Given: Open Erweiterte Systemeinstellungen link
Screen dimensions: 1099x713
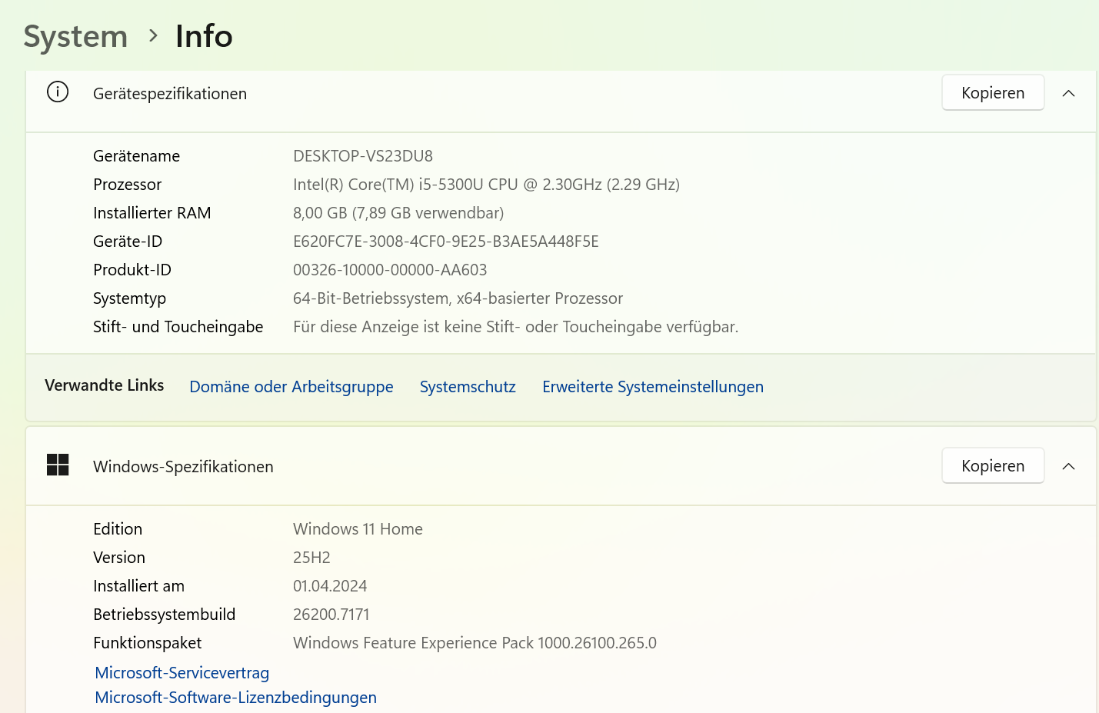Looking at the screenshot, I should pos(653,386).
